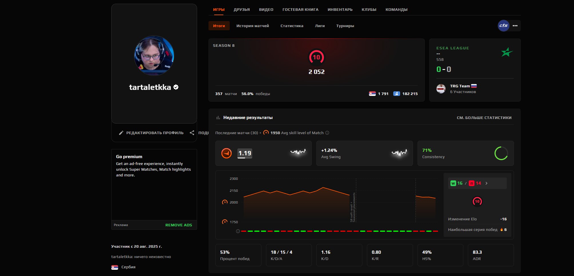Click the 2 052 Elo value
The width and height of the screenshot is (574, 276).
(x=316, y=72)
